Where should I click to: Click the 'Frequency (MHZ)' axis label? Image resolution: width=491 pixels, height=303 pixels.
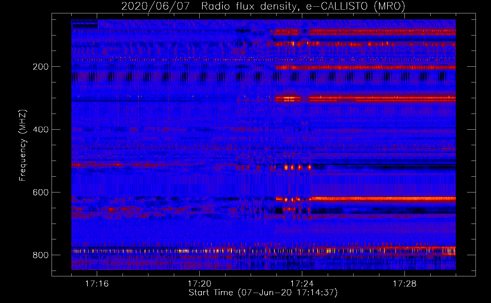point(23,145)
